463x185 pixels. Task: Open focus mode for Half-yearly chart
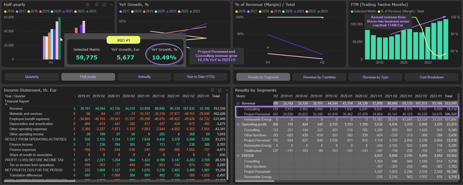pyautogui.click(x=104, y=4)
